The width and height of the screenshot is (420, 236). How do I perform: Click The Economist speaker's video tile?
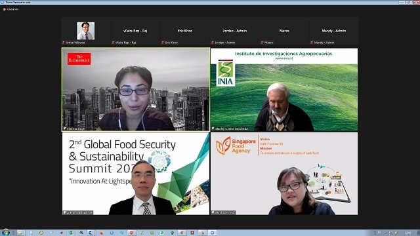tap(136, 89)
